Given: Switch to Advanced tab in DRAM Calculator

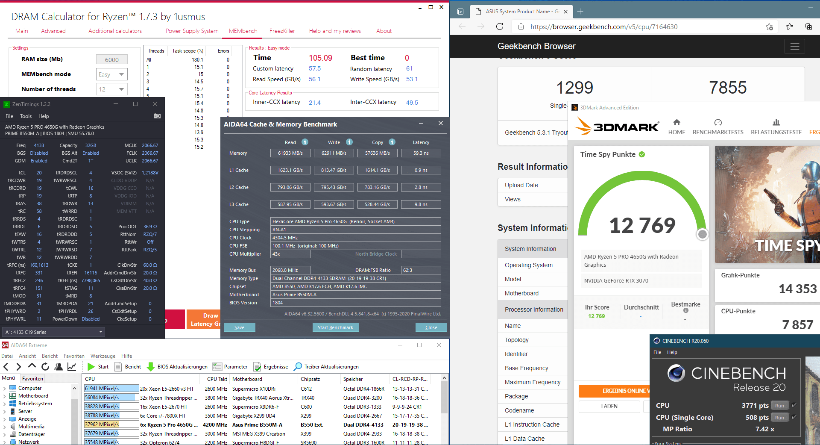Looking at the screenshot, I should tap(53, 31).
